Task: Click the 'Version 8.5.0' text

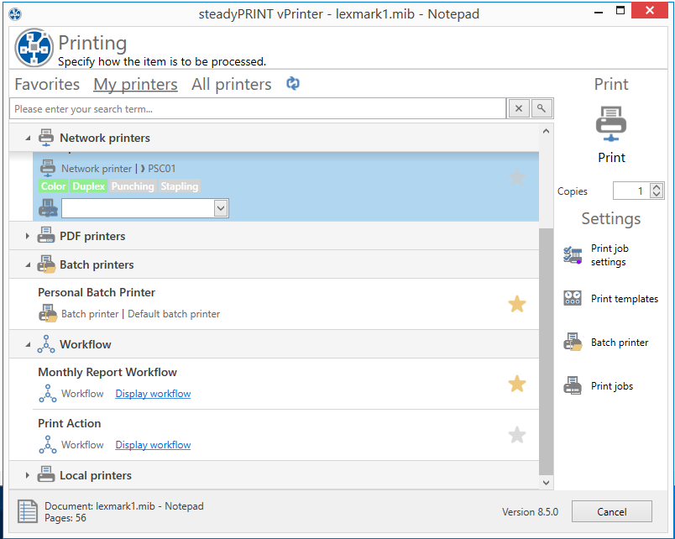Action: click(530, 512)
